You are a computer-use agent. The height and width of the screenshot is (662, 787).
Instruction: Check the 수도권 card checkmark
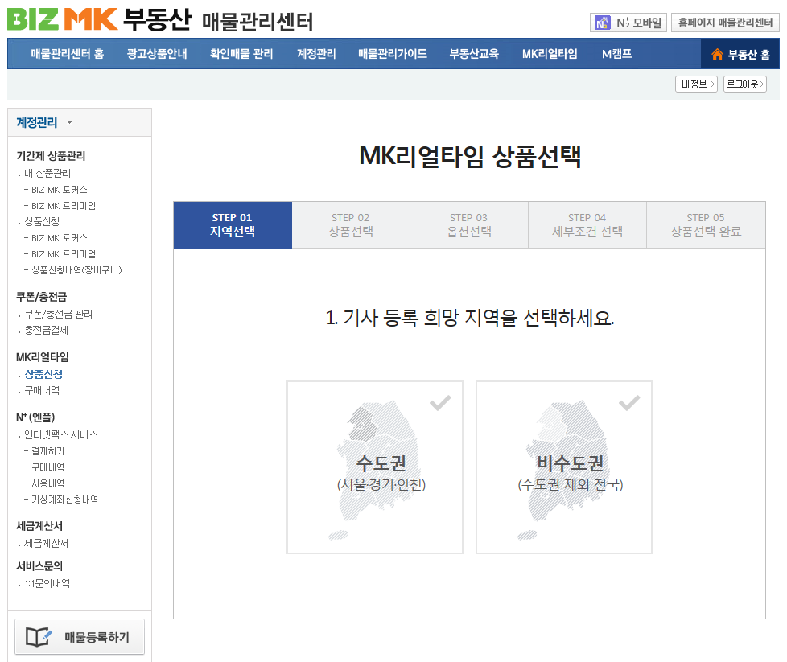coord(440,402)
